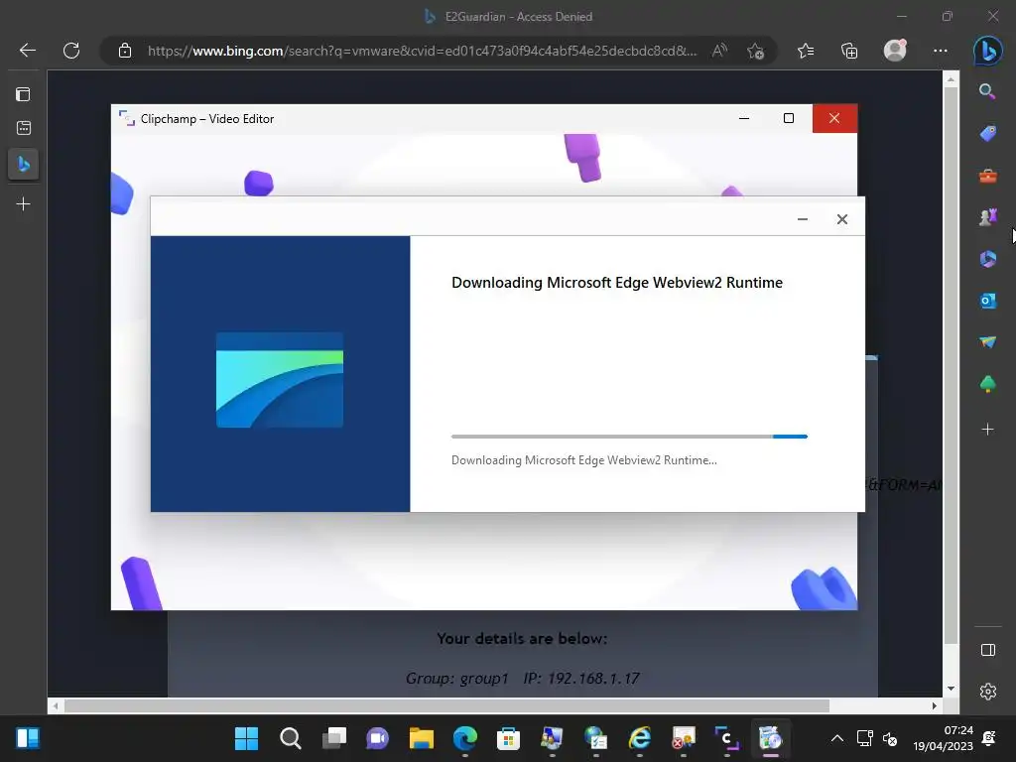Click 'IP: 192.168.1.17' text on page
Viewport: 1016px width, 762px height.
tap(581, 679)
